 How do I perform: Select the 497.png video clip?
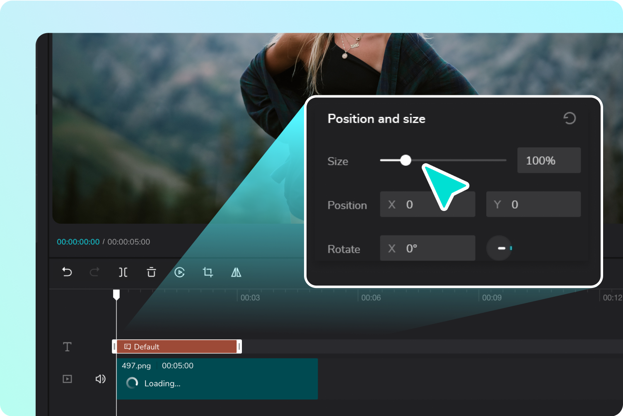(x=217, y=379)
